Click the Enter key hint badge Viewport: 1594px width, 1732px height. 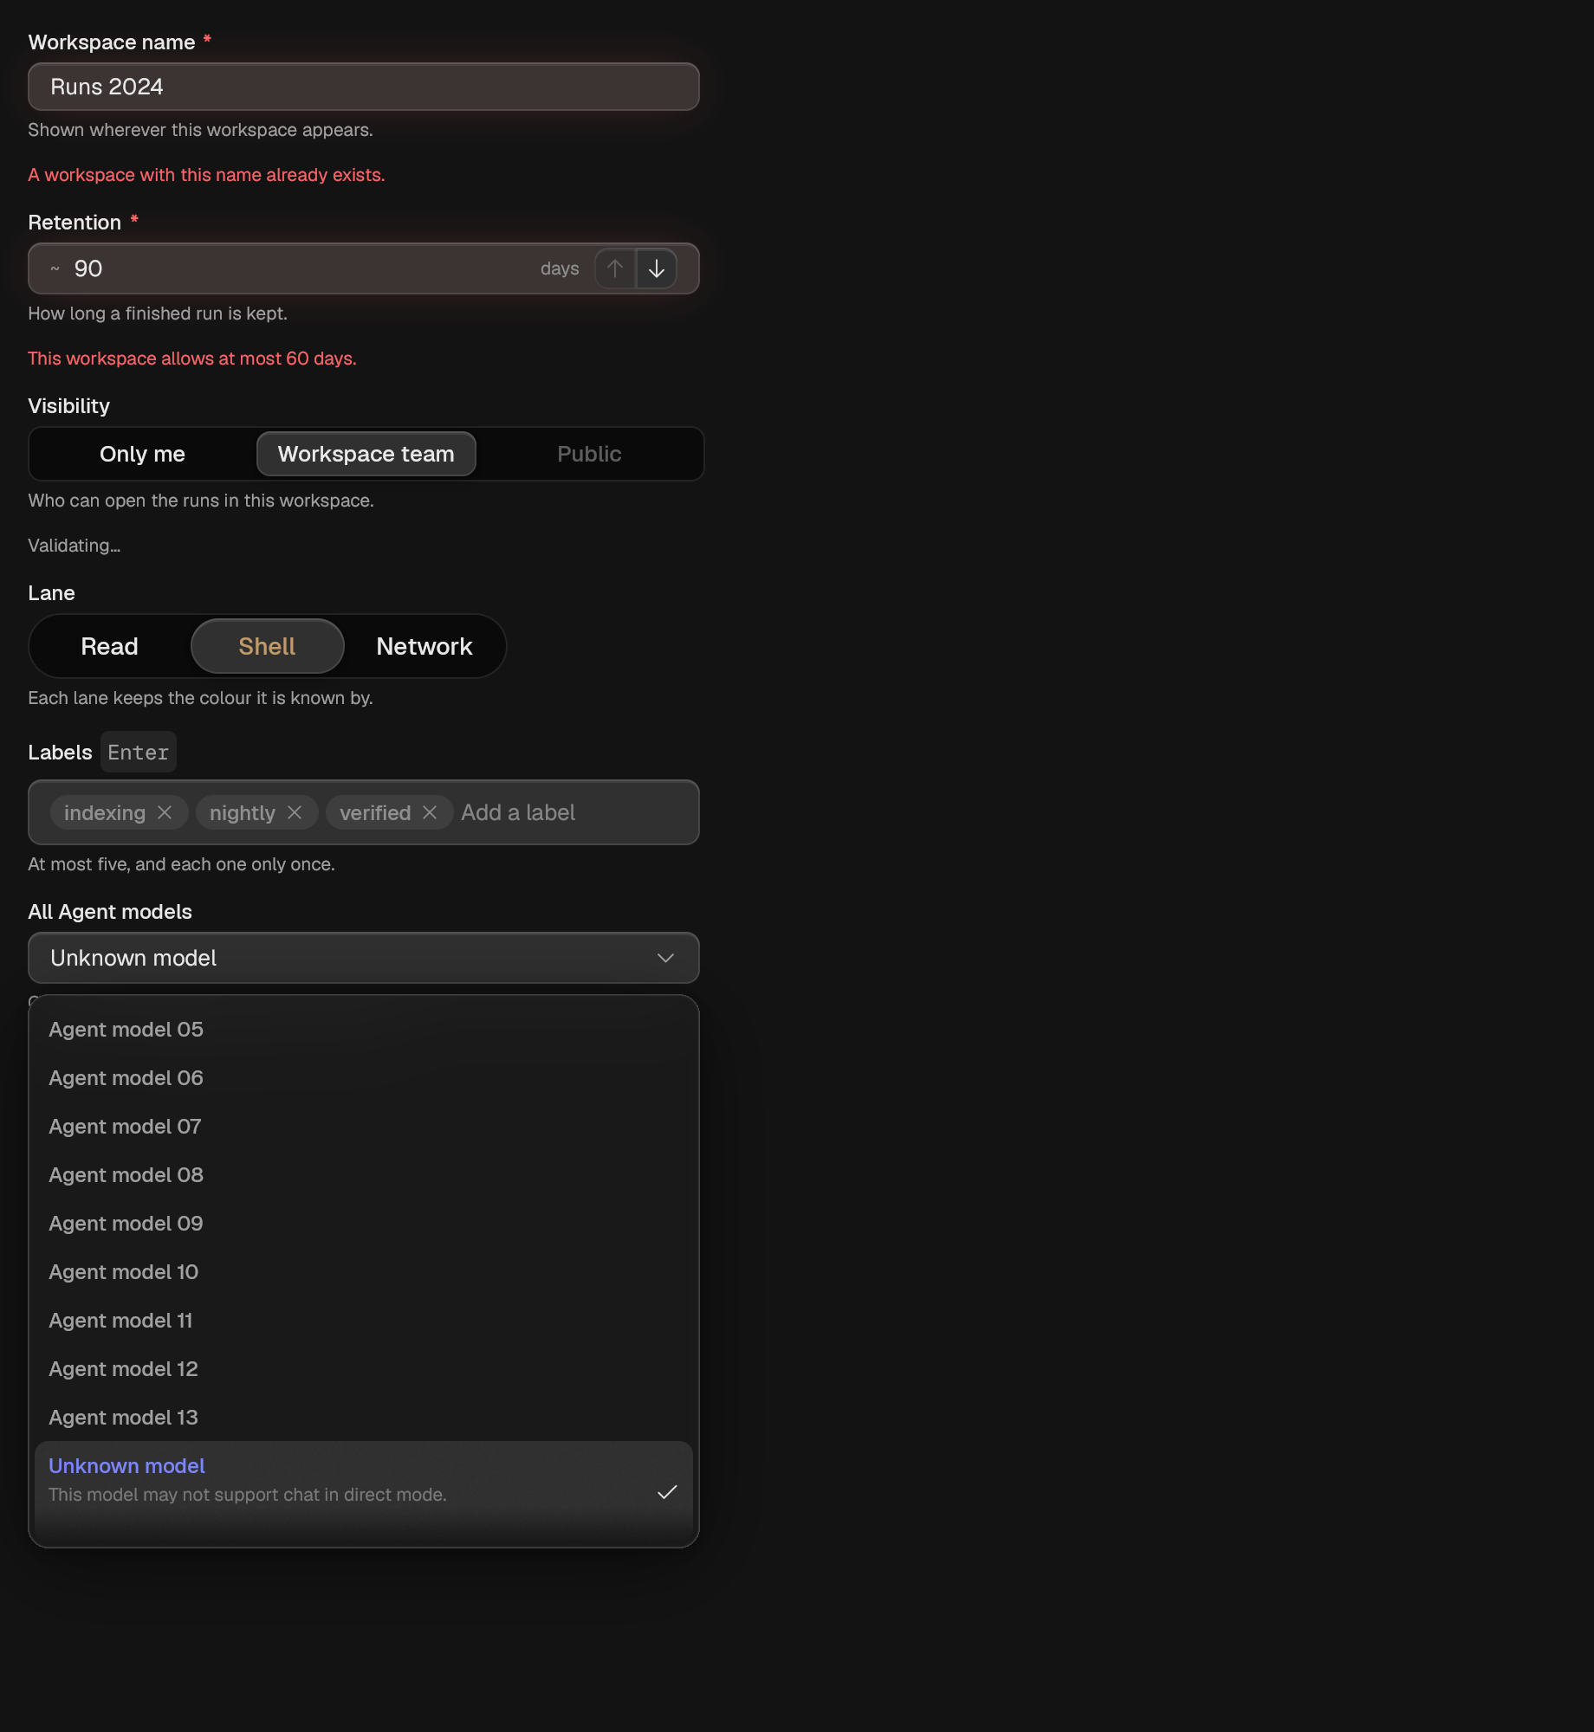pyautogui.click(x=139, y=752)
